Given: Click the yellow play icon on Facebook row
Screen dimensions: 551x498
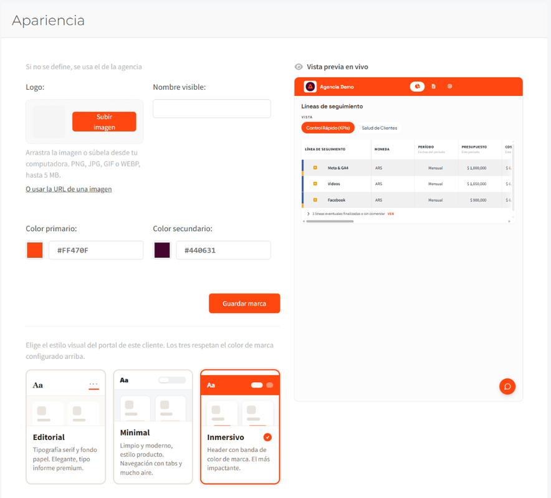Looking at the screenshot, I should pos(315,200).
